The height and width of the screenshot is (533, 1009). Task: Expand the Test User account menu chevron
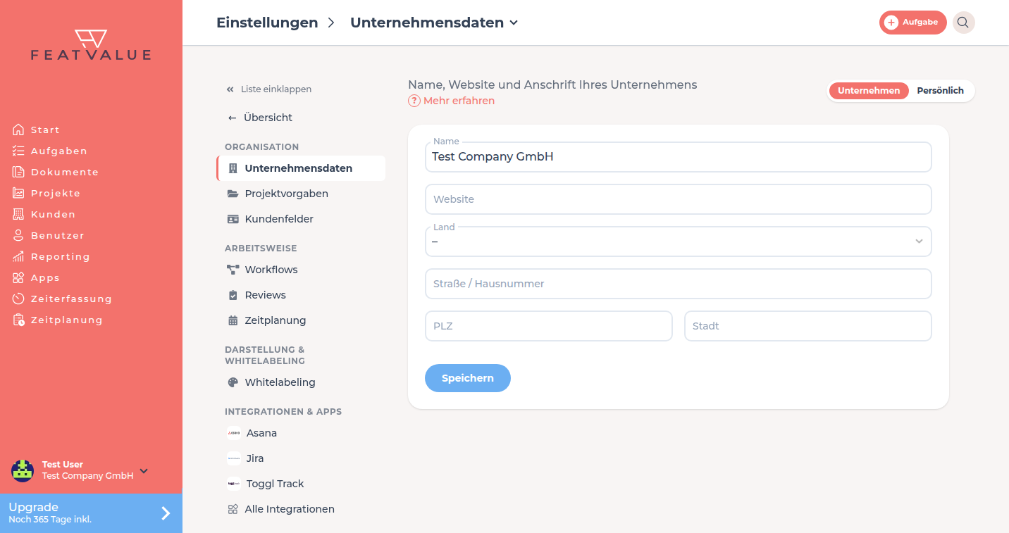[x=144, y=470]
